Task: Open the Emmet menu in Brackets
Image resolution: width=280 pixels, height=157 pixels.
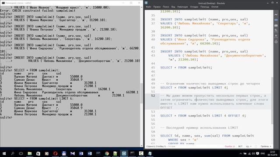Action: pyautogui.click(x=215, y=7)
